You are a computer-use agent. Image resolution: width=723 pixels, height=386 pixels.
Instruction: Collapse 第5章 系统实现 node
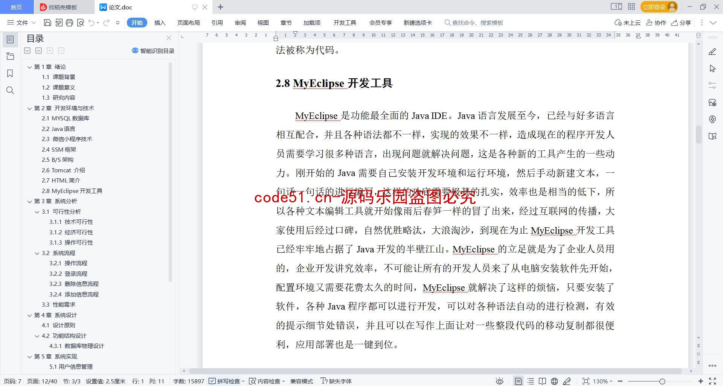[29, 357]
